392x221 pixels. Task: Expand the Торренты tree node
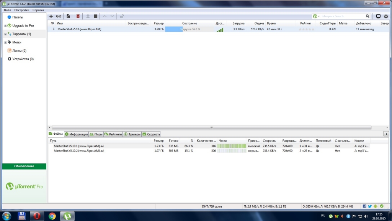(5, 34)
